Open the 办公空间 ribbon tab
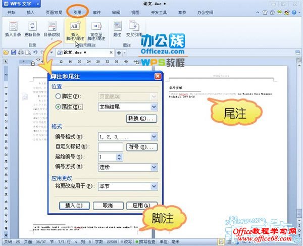This screenshot has height=246, width=303. (x=205, y=12)
